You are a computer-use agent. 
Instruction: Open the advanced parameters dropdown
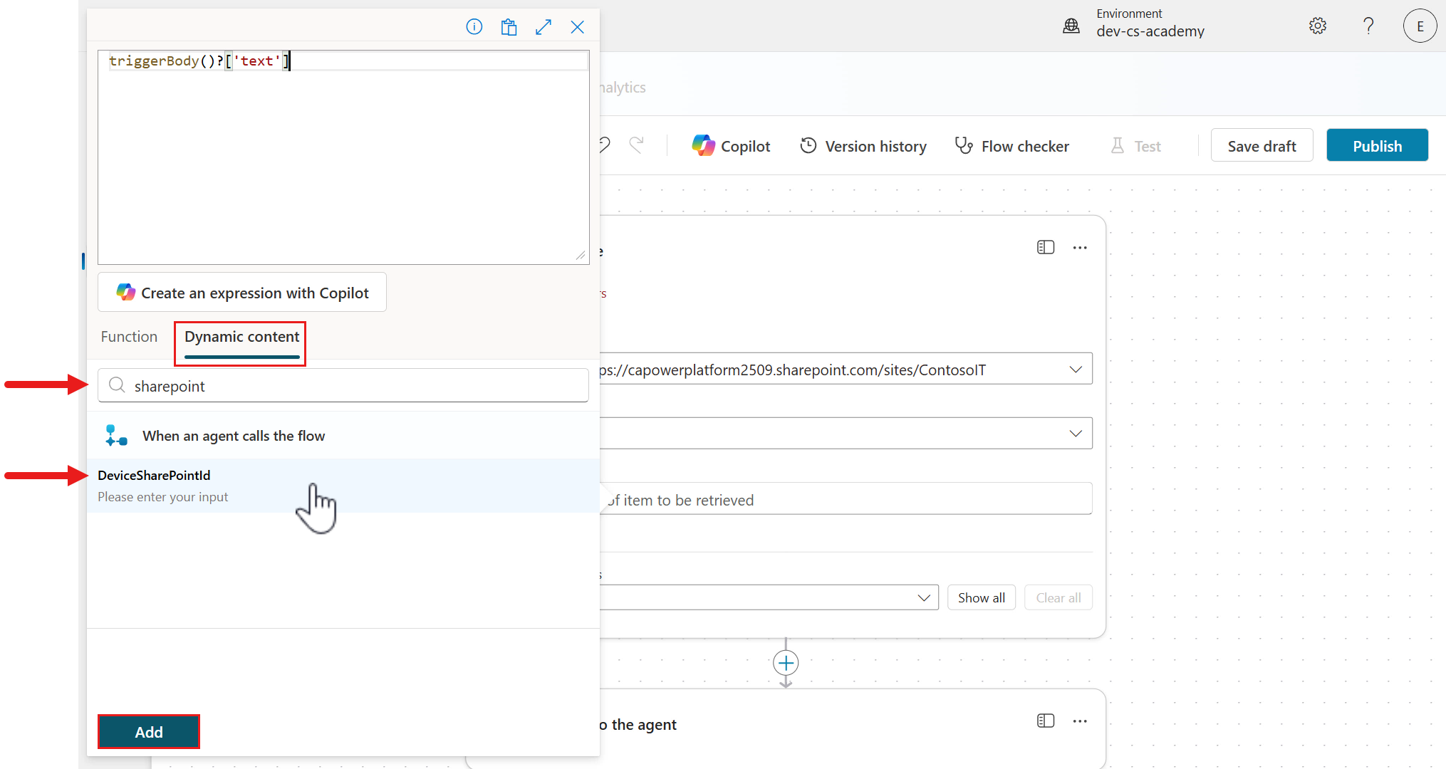coord(925,597)
